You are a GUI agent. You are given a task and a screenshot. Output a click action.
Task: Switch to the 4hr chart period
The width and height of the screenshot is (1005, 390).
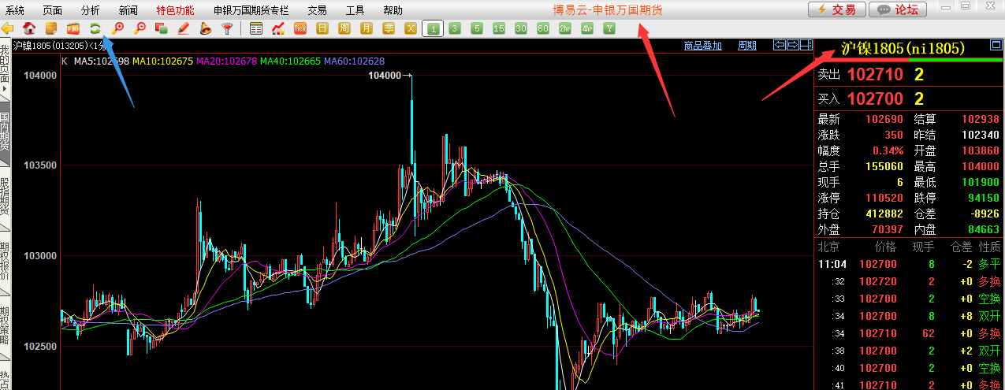coord(586,28)
